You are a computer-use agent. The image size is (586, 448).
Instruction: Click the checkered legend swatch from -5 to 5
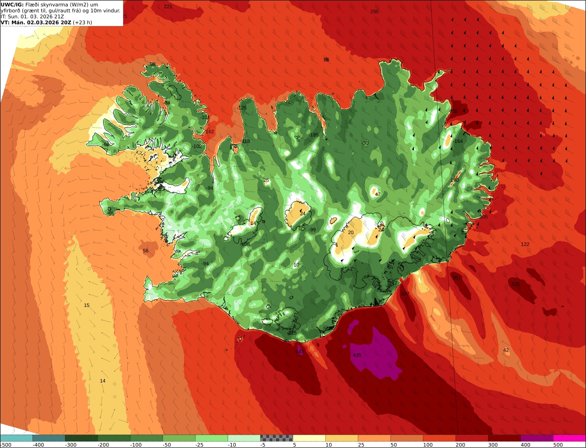277,438
